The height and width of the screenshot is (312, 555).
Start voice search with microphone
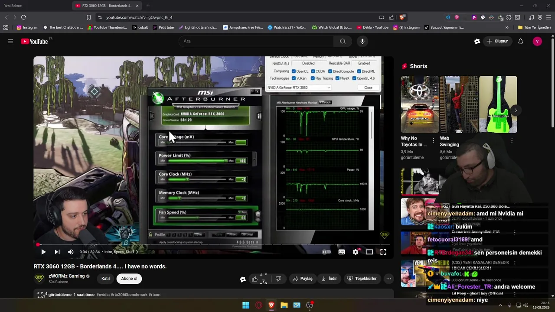(362, 41)
